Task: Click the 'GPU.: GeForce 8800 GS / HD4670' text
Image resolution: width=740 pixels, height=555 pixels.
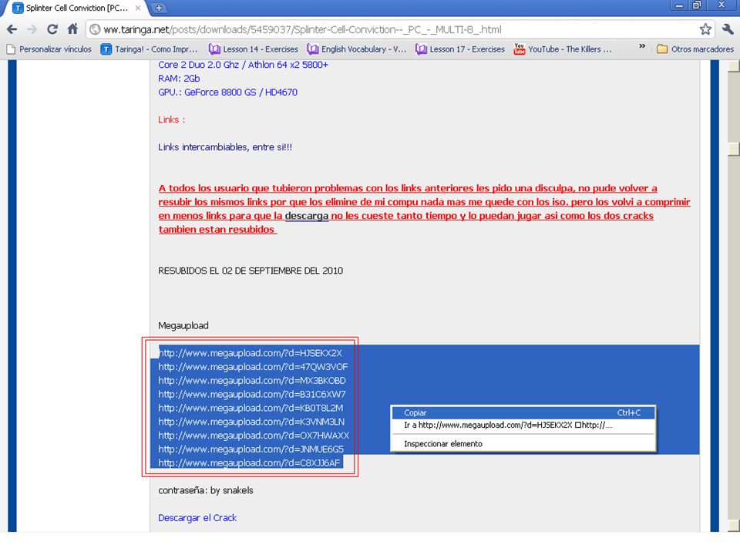Action: coord(228,92)
